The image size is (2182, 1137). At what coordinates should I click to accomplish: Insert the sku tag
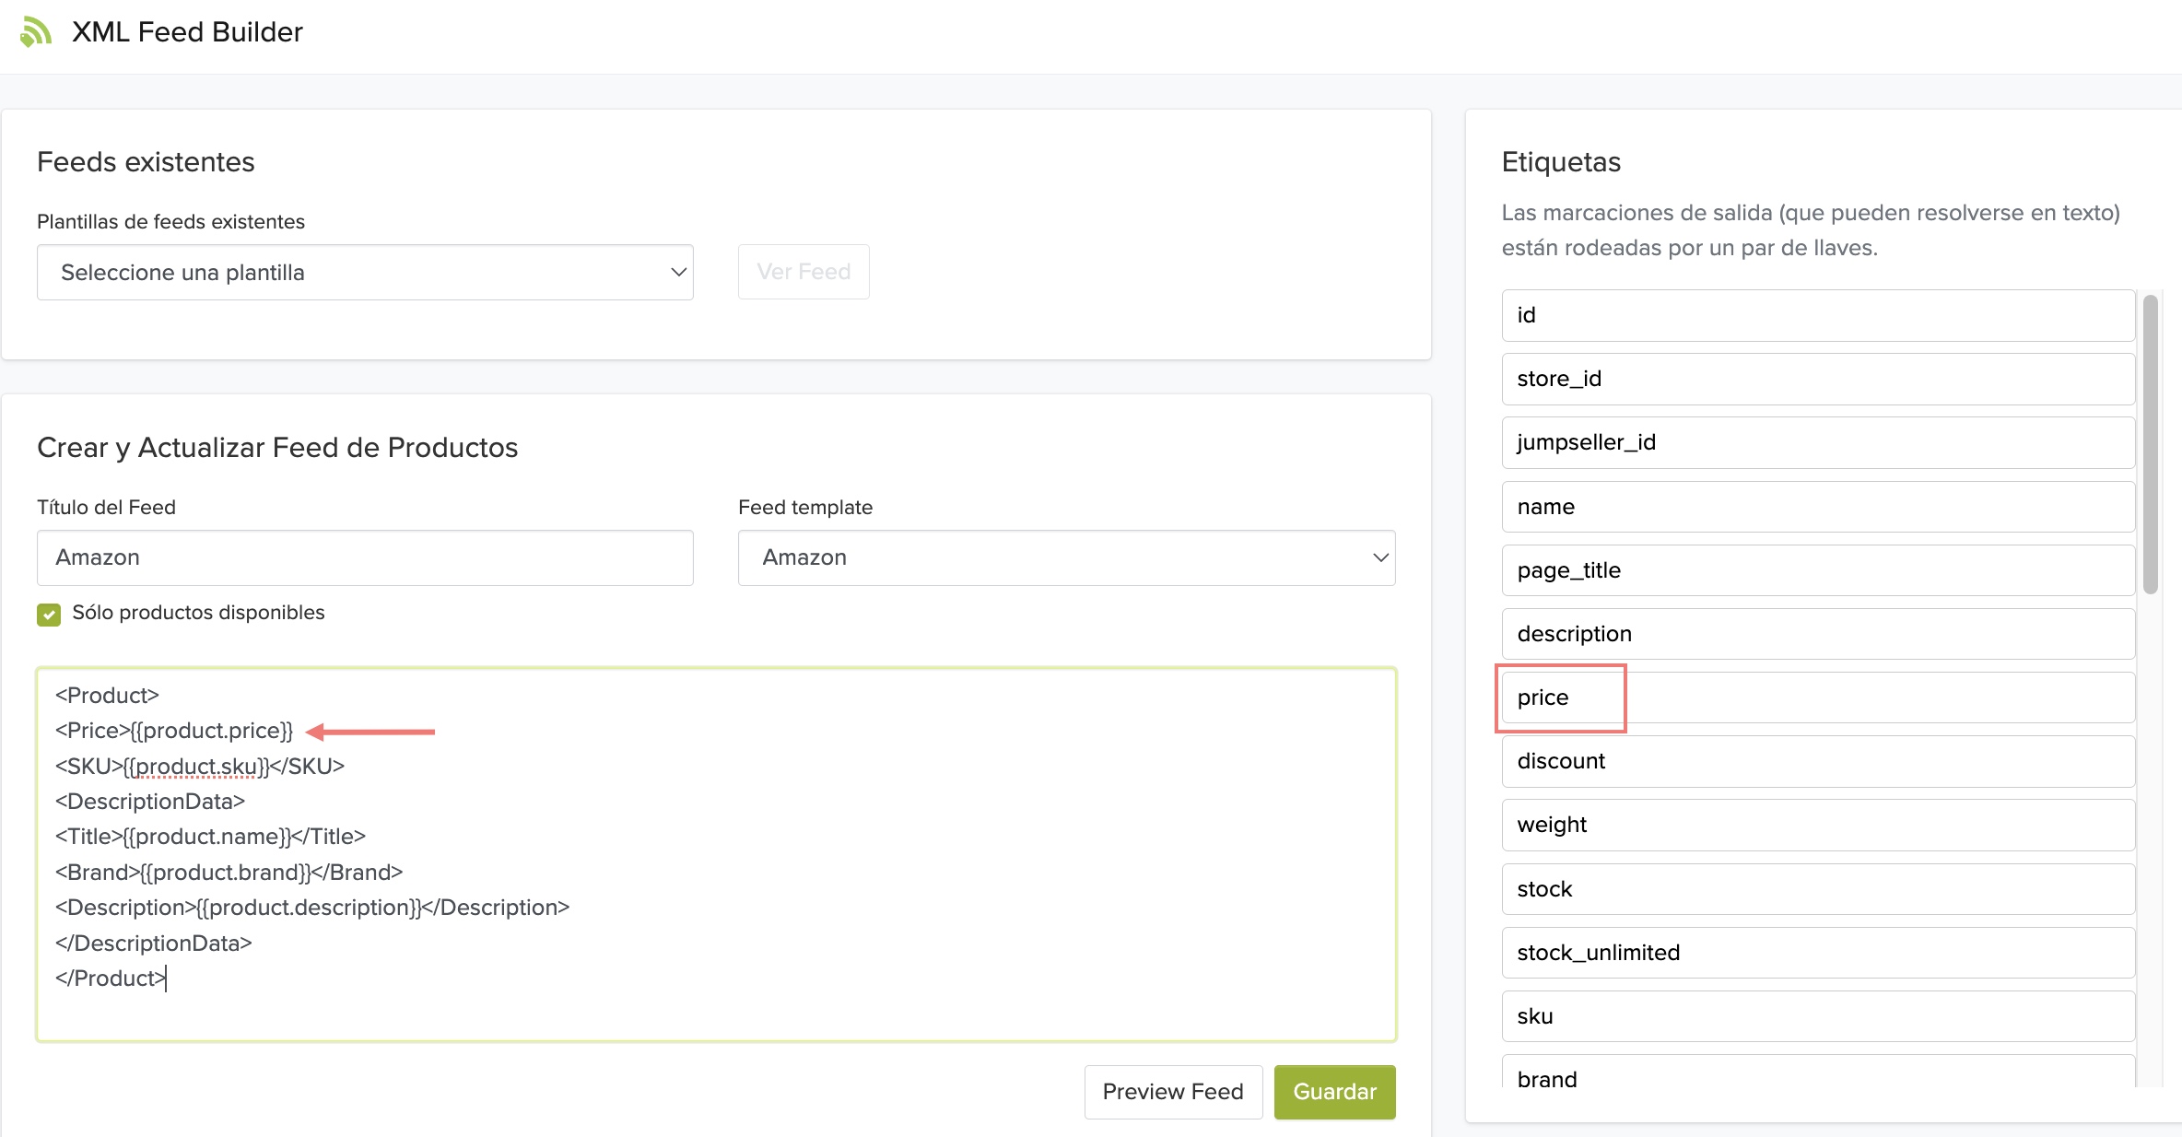click(1817, 1016)
